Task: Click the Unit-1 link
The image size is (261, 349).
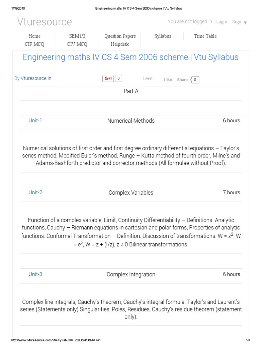Action: (x=35, y=120)
